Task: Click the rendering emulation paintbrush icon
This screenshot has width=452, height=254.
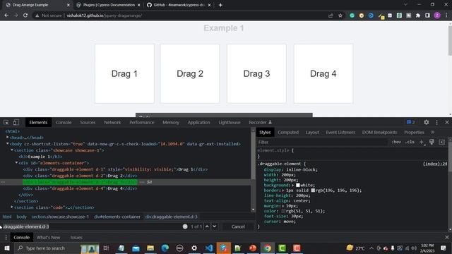Action: coord(432,142)
